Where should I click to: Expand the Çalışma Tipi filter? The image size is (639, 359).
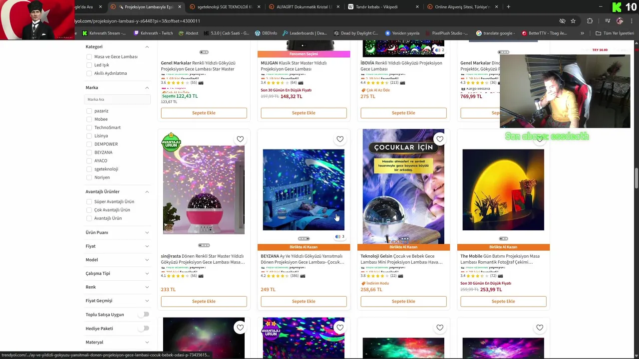(147, 273)
